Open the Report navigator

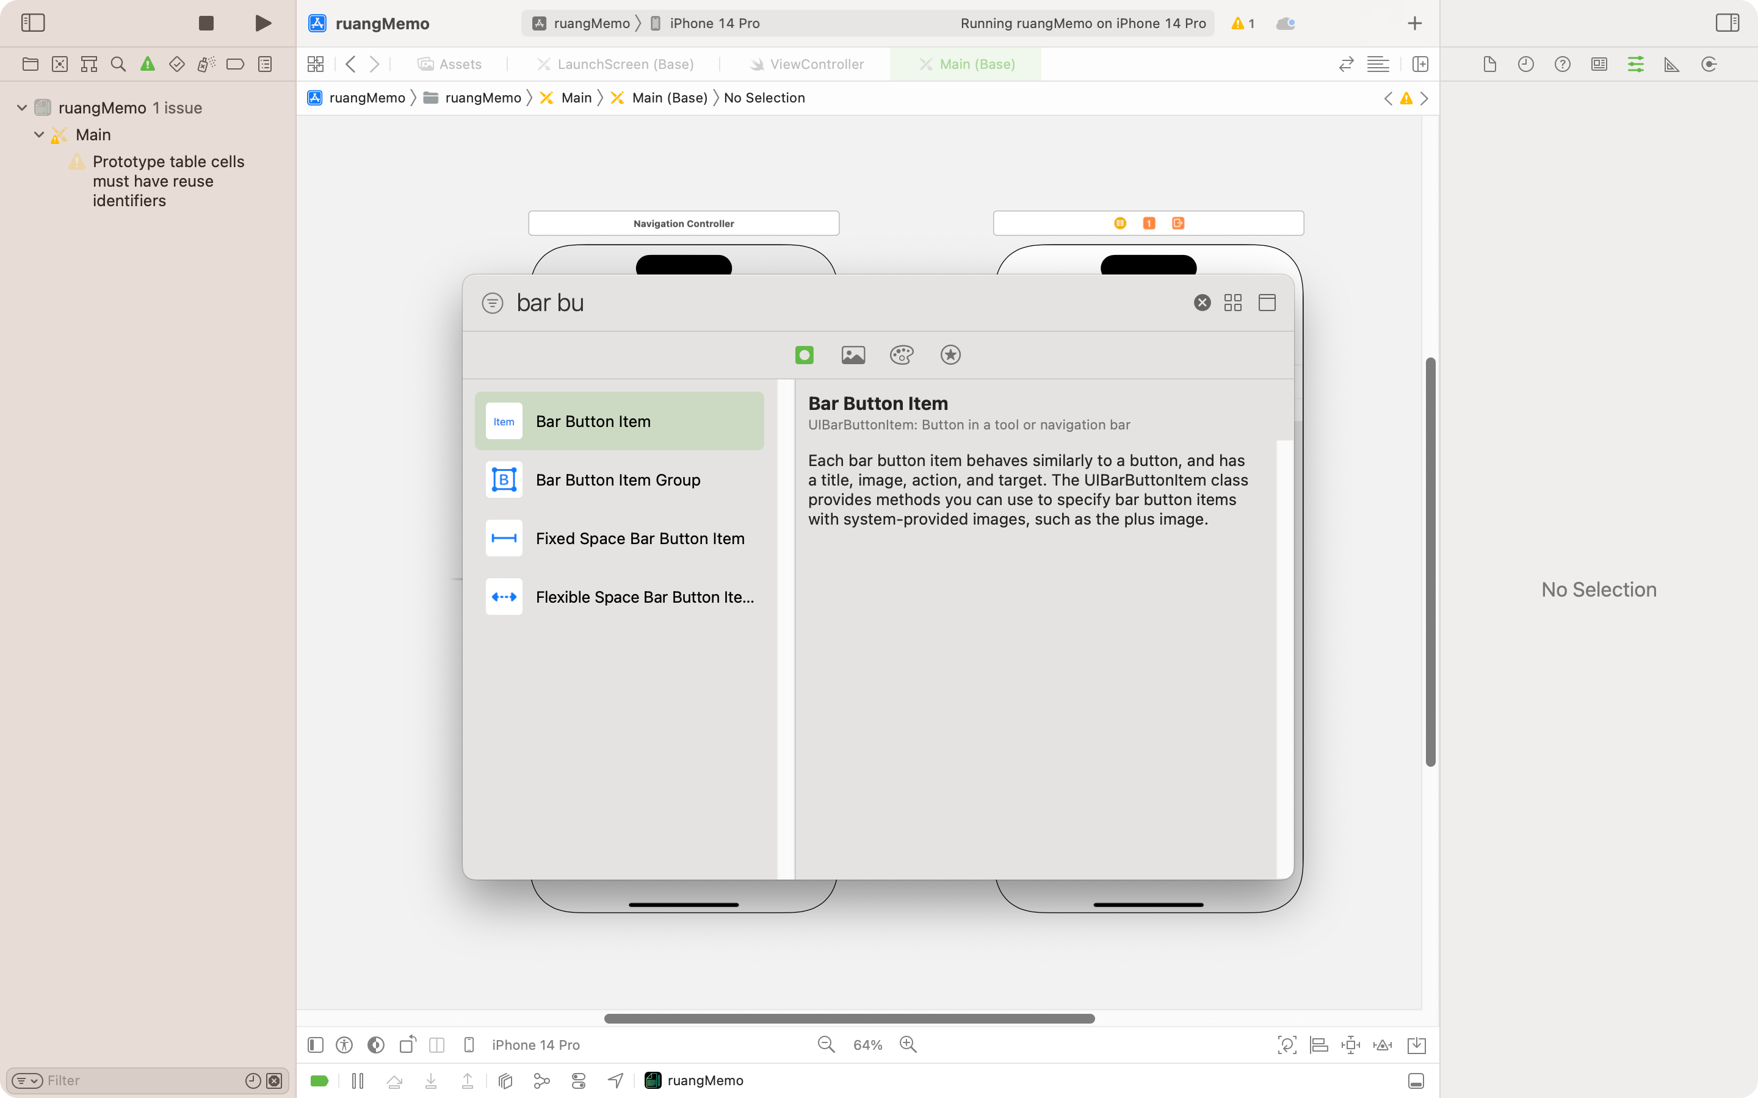click(x=265, y=65)
